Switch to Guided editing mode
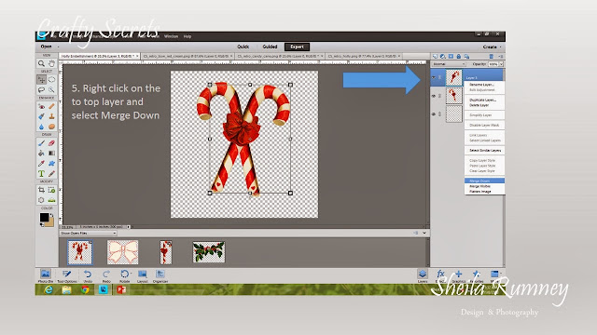Image resolution: width=597 pixels, height=335 pixels. tap(270, 47)
